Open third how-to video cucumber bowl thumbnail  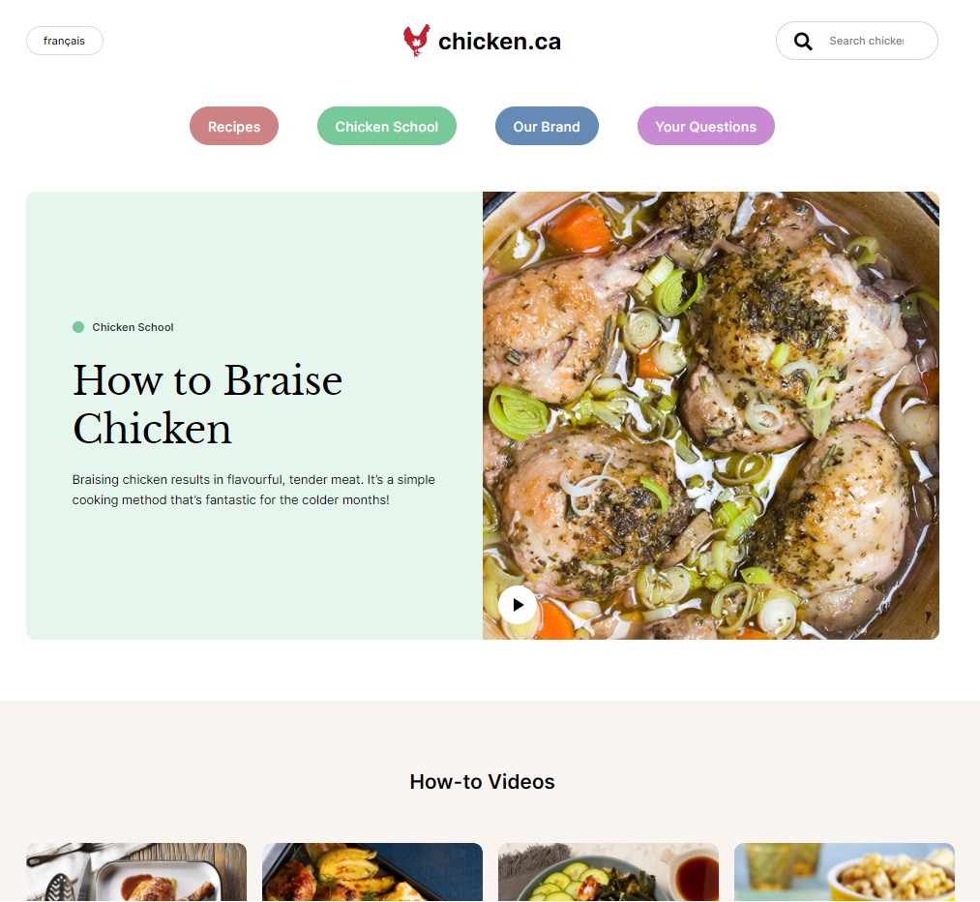pyautogui.click(x=609, y=872)
